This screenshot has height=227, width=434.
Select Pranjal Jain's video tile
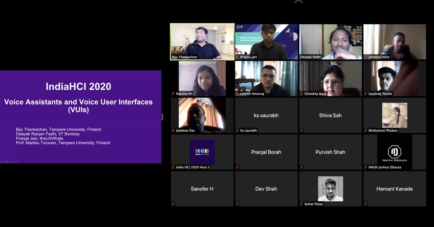266,42
